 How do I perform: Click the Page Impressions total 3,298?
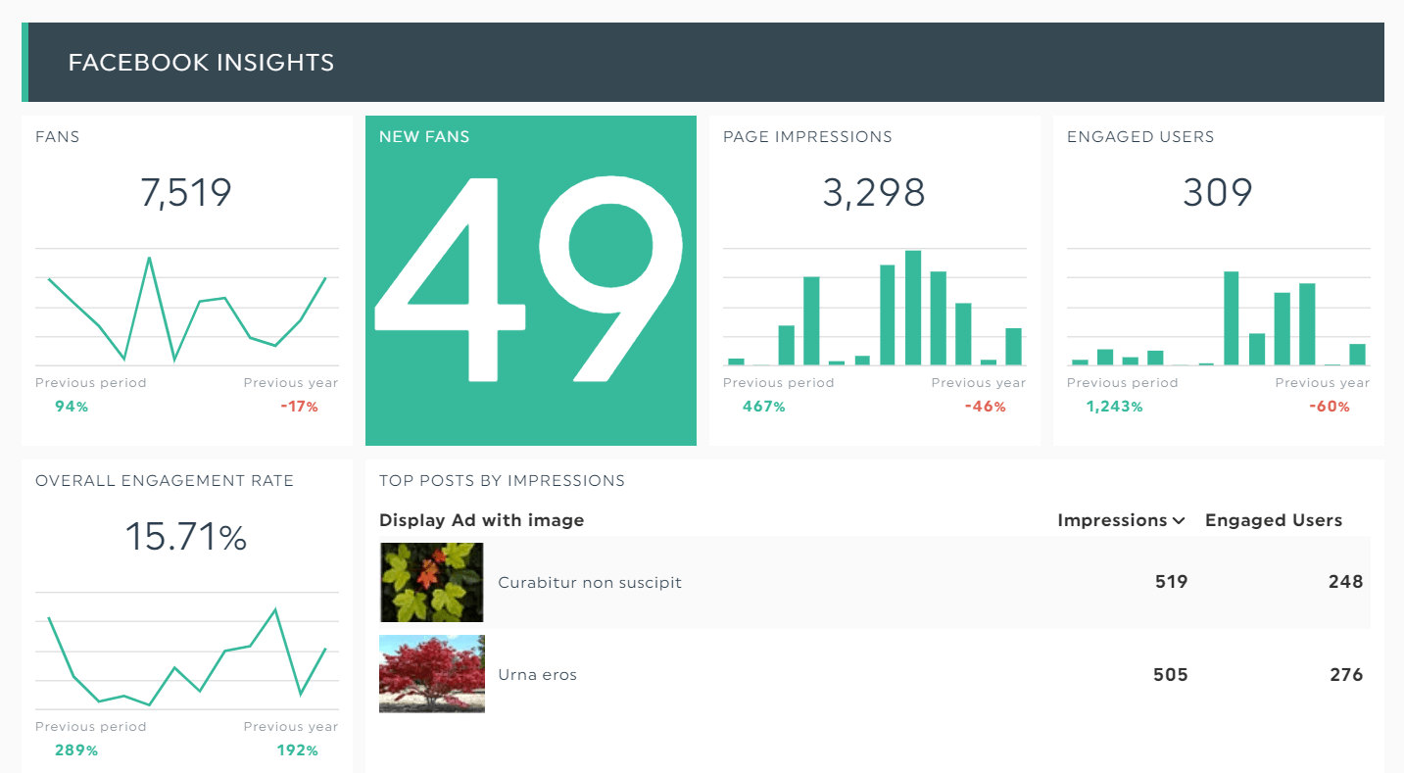click(x=874, y=192)
